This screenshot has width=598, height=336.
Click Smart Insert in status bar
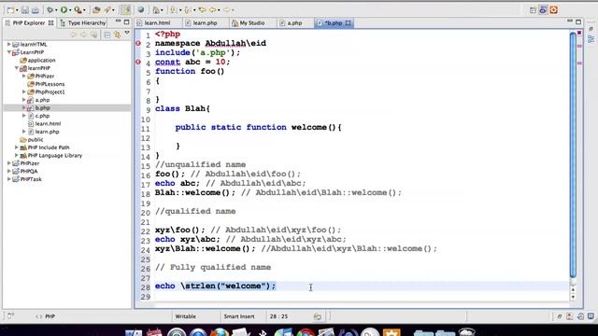tap(239, 316)
